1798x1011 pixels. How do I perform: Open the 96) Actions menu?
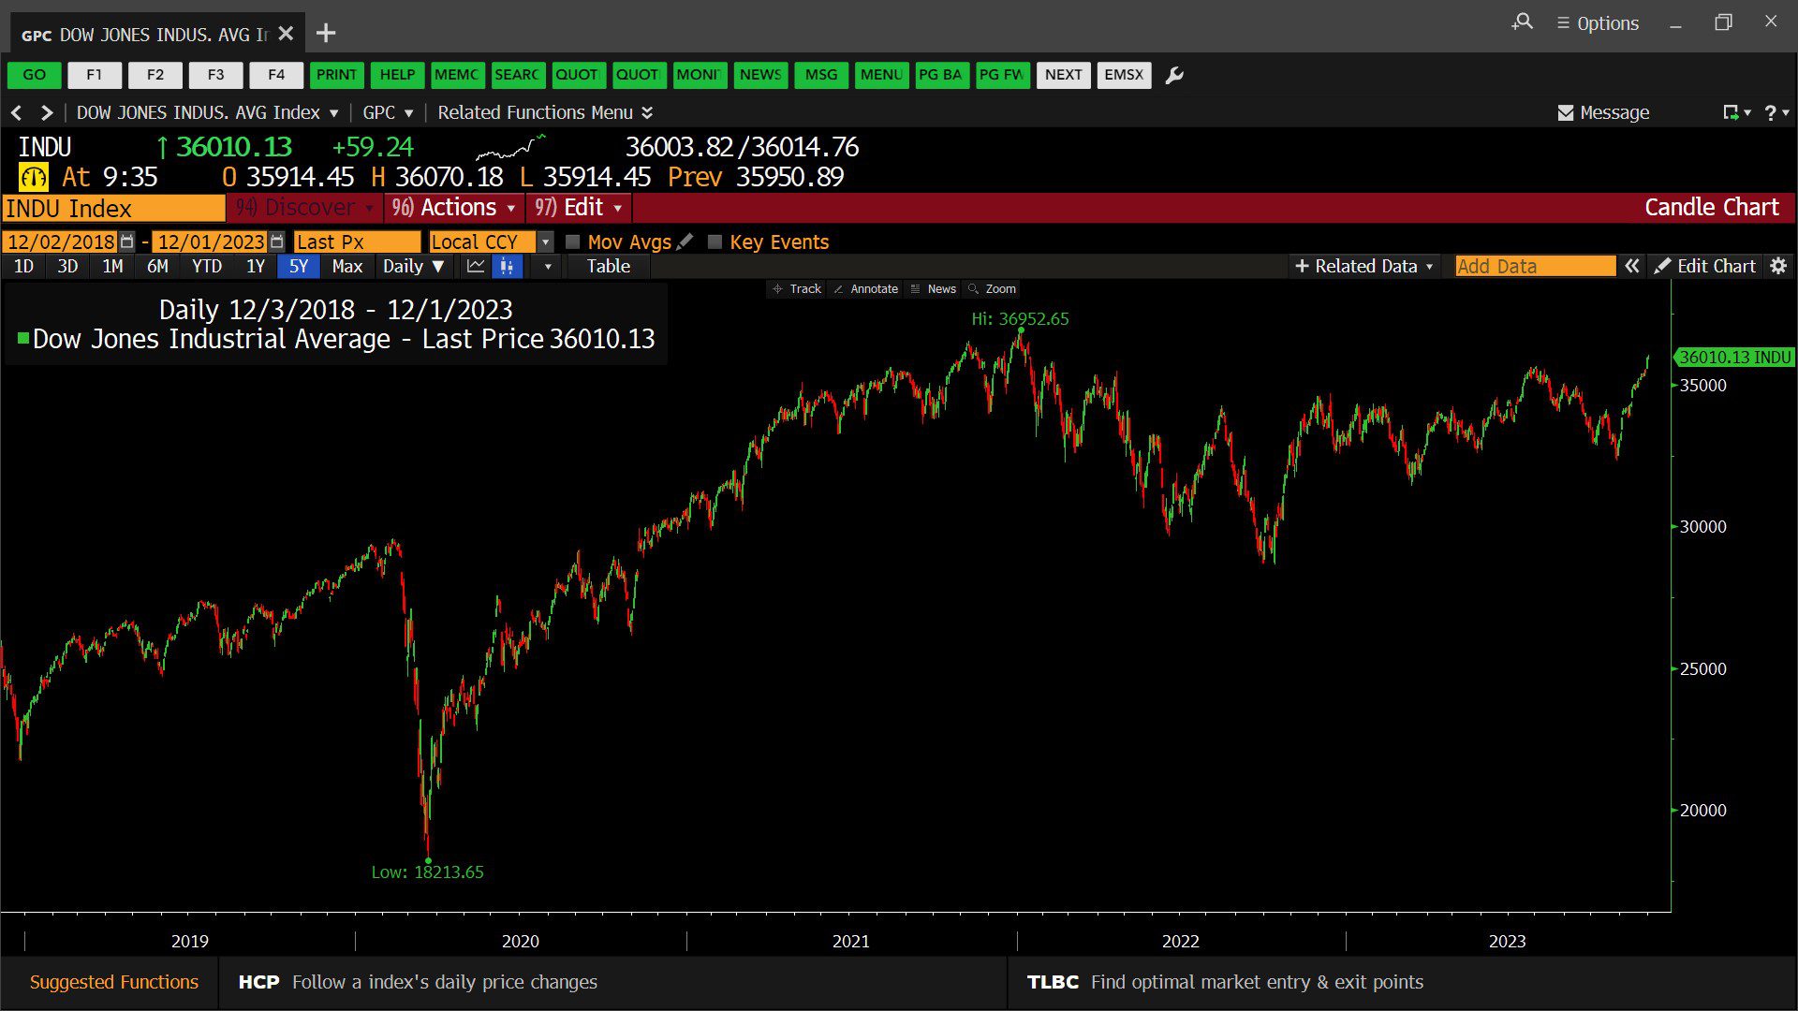454,208
